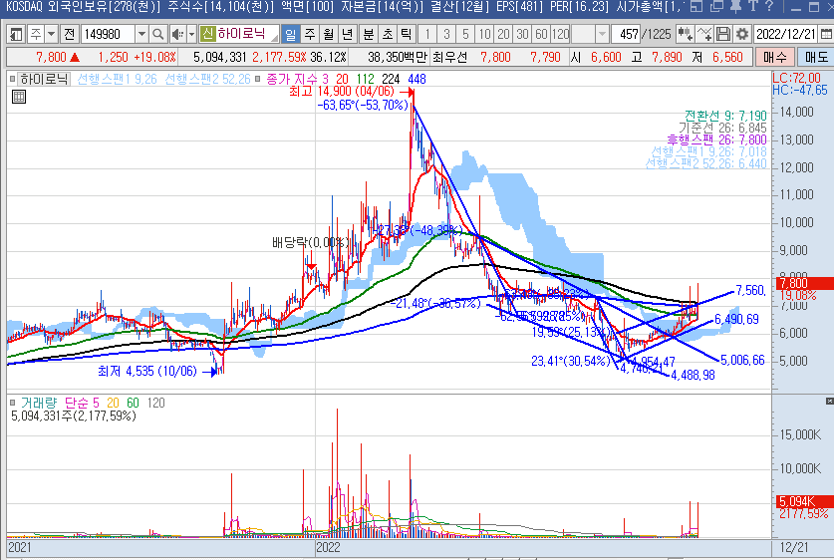
Task: Click the 배당락(0.00%) annotation label
Action: point(311,243)
